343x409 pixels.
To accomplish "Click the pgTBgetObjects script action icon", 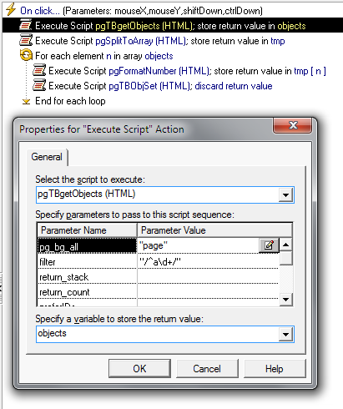I will 26,25.
